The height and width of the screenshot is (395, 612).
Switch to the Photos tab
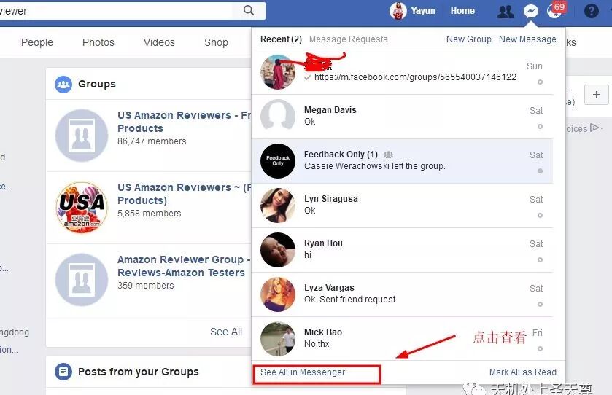[x=98, y=42]
